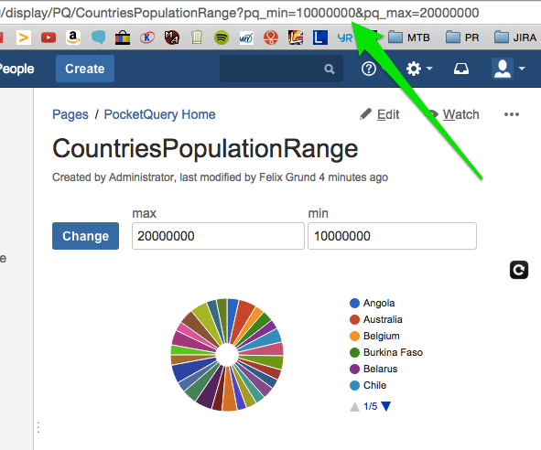Click the black refresh icon
The height and width of the screenshot is (450, 541).
pos(519,270)
